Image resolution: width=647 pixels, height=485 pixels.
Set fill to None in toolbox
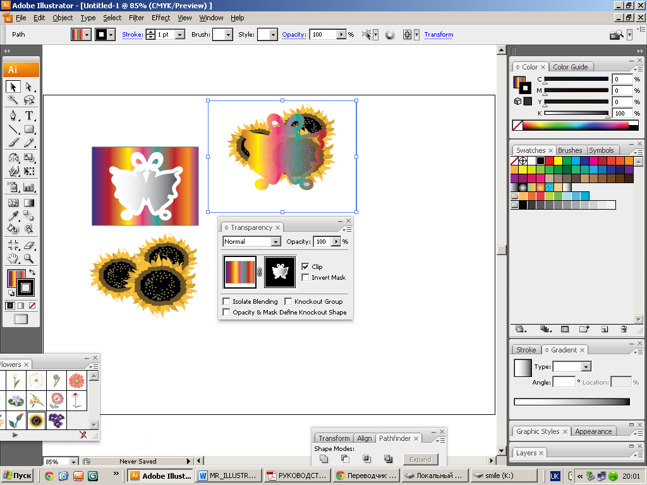pyautogui.click(x=32, y=306)
